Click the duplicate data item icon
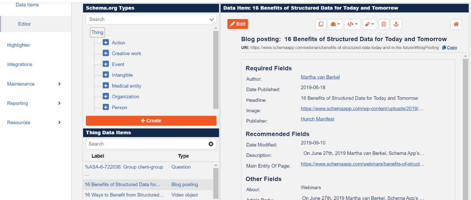The width and height of the screenshot is (471, 200). click(321, 24)
